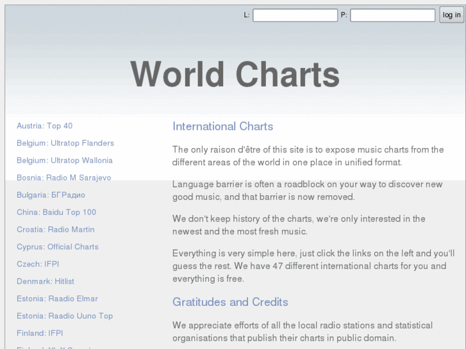Click the paragraph starting 'We appreciate efforts'

303,332
